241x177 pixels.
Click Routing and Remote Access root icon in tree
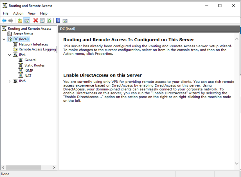tap(4, 29)
